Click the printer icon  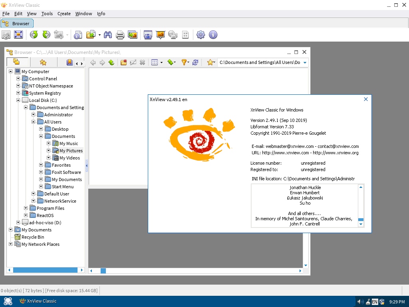coord(120,35)
